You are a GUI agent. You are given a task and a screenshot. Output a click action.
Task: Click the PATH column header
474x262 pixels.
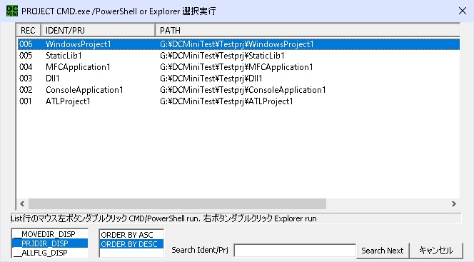(x=308, y=31)
